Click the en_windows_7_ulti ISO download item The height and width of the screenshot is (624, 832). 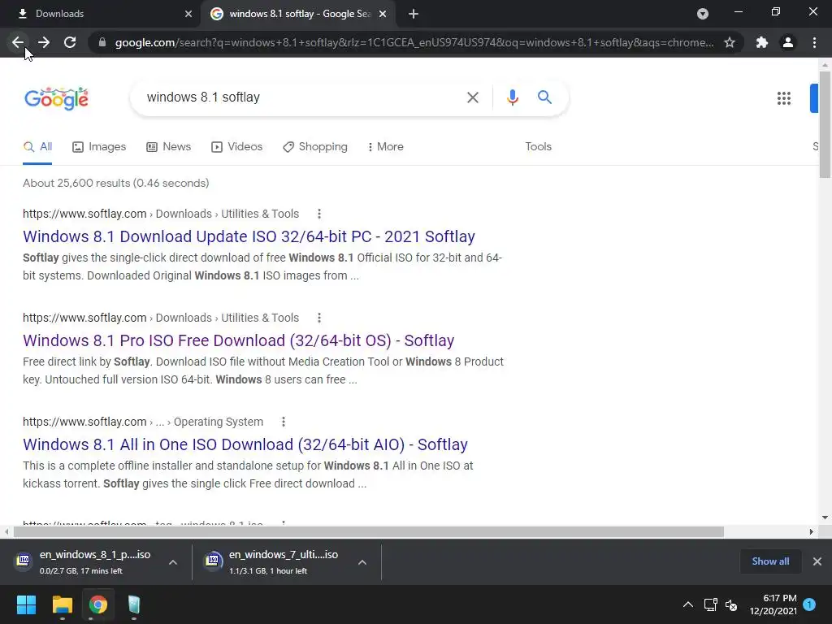(x=276, y=562)
